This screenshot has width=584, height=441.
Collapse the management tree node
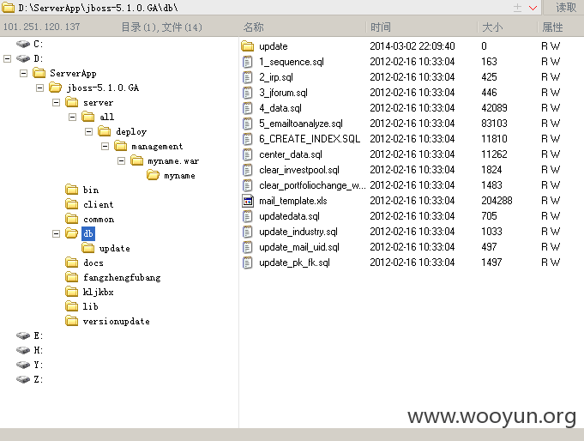pyautogui.click(x=105, y=146)
